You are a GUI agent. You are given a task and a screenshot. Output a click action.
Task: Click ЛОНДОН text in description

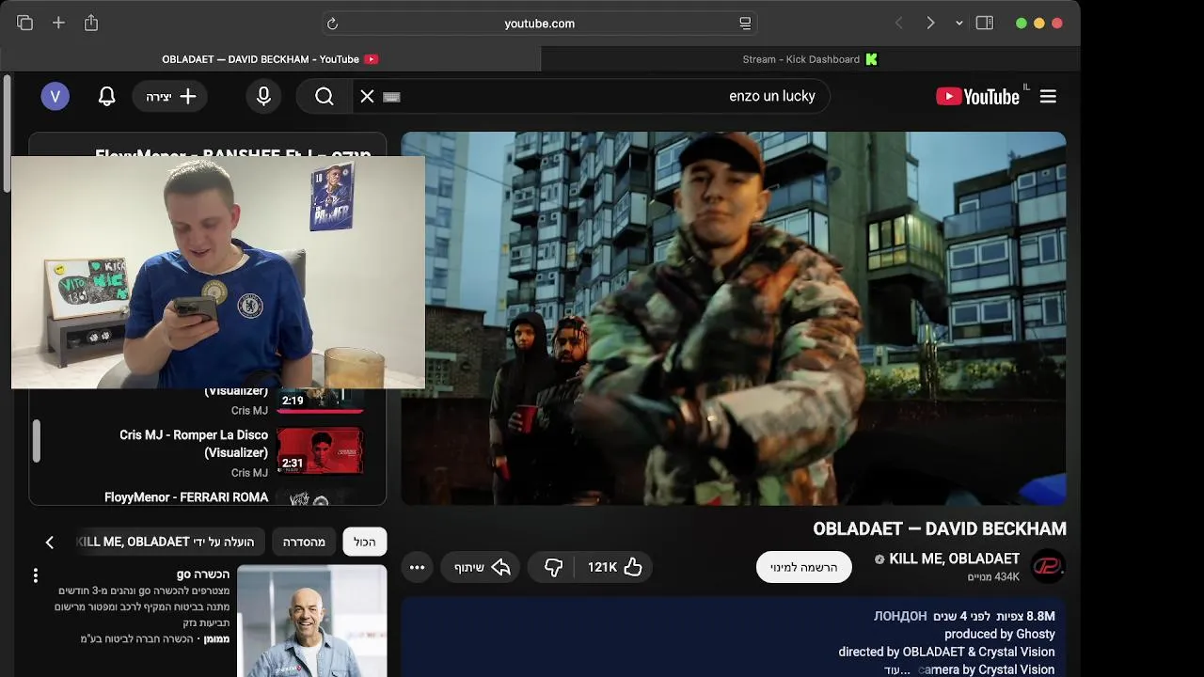coord(900,616)
